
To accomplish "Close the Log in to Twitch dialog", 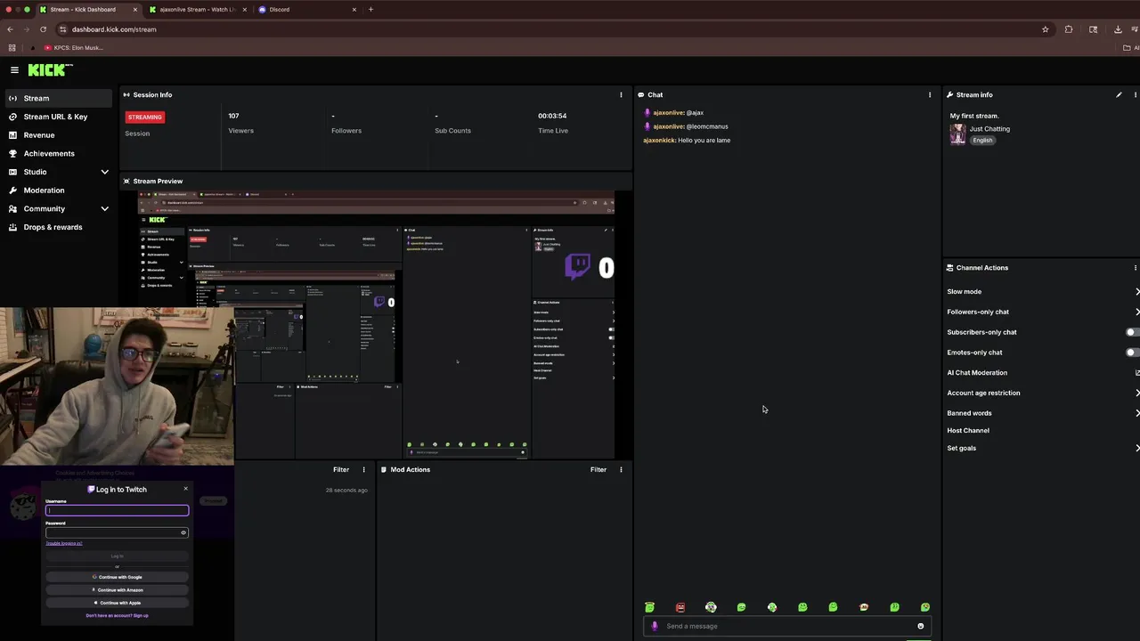I will [185, 488].
